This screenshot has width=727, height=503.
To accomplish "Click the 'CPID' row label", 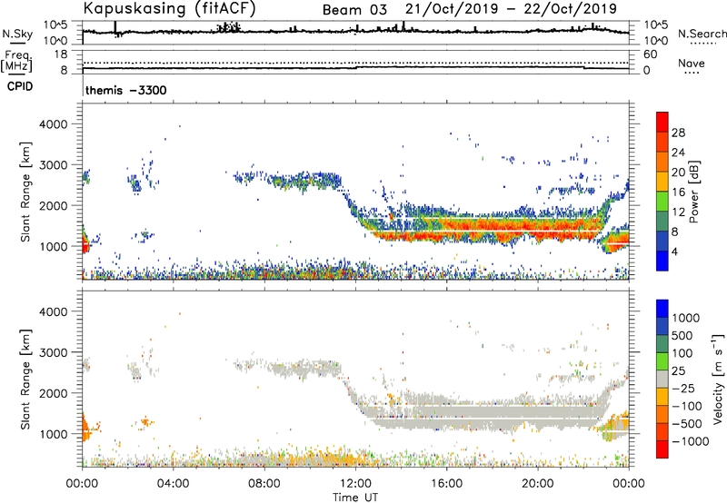I will pos(20,86).
